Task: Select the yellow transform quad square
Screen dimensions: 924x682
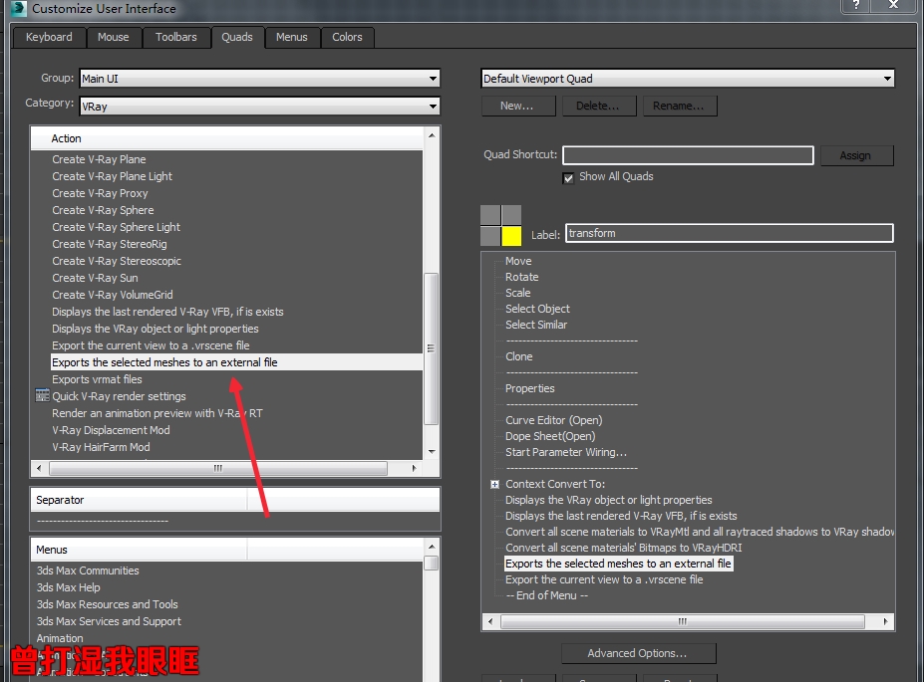Action: click(511, 236)
